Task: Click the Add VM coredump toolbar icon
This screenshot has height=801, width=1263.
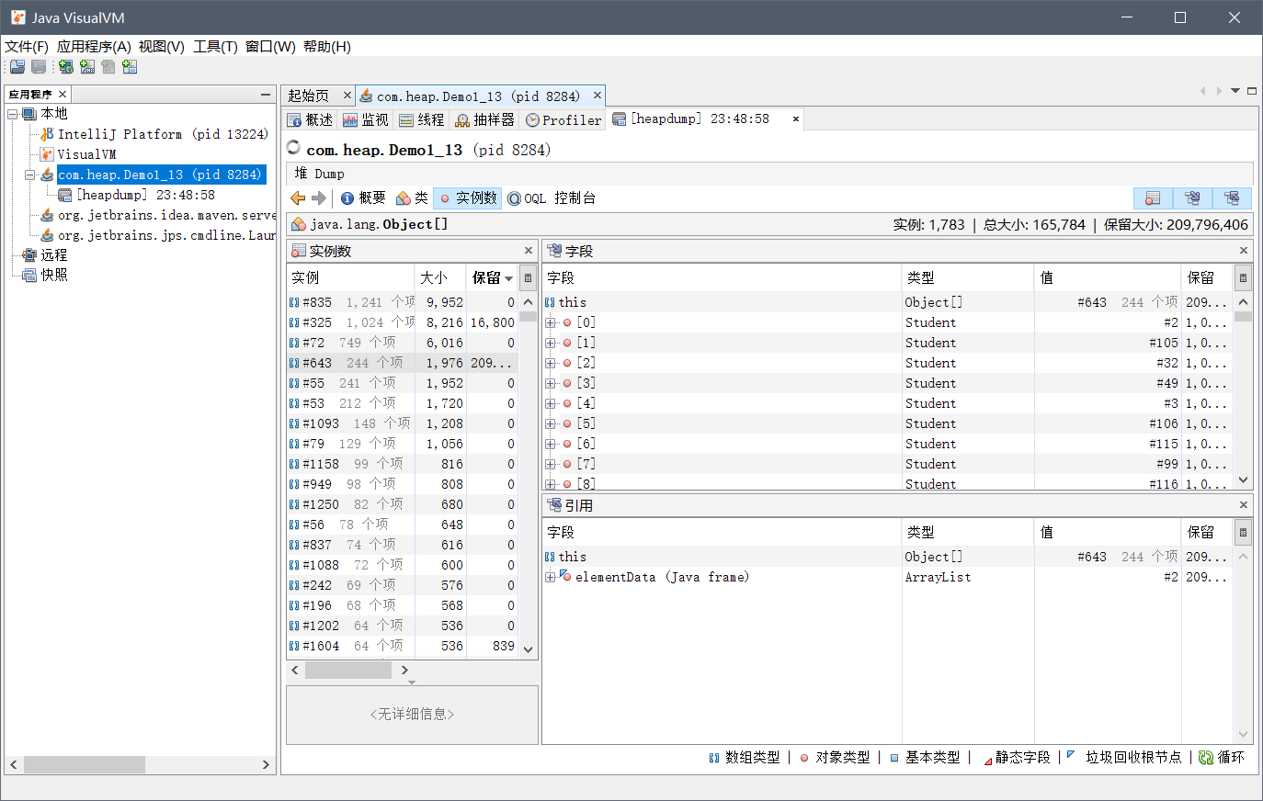Action: (x=108, y=66)
